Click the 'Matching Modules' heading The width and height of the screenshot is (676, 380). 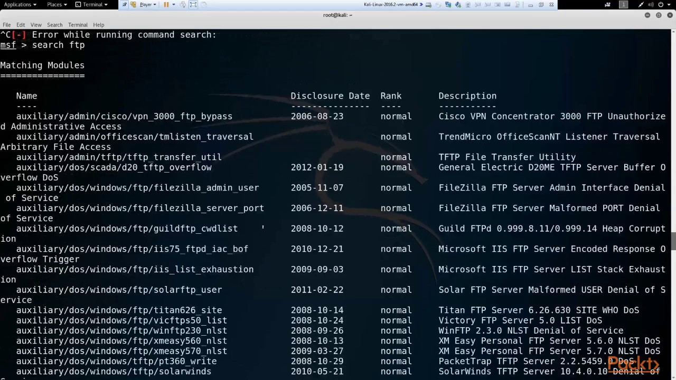(x=42, y=65)
